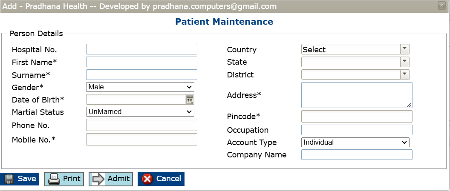Screen dimensions: 450x191
Task: Click inside the Address text area
Action: pyautogui.click(x=356, y=95)
